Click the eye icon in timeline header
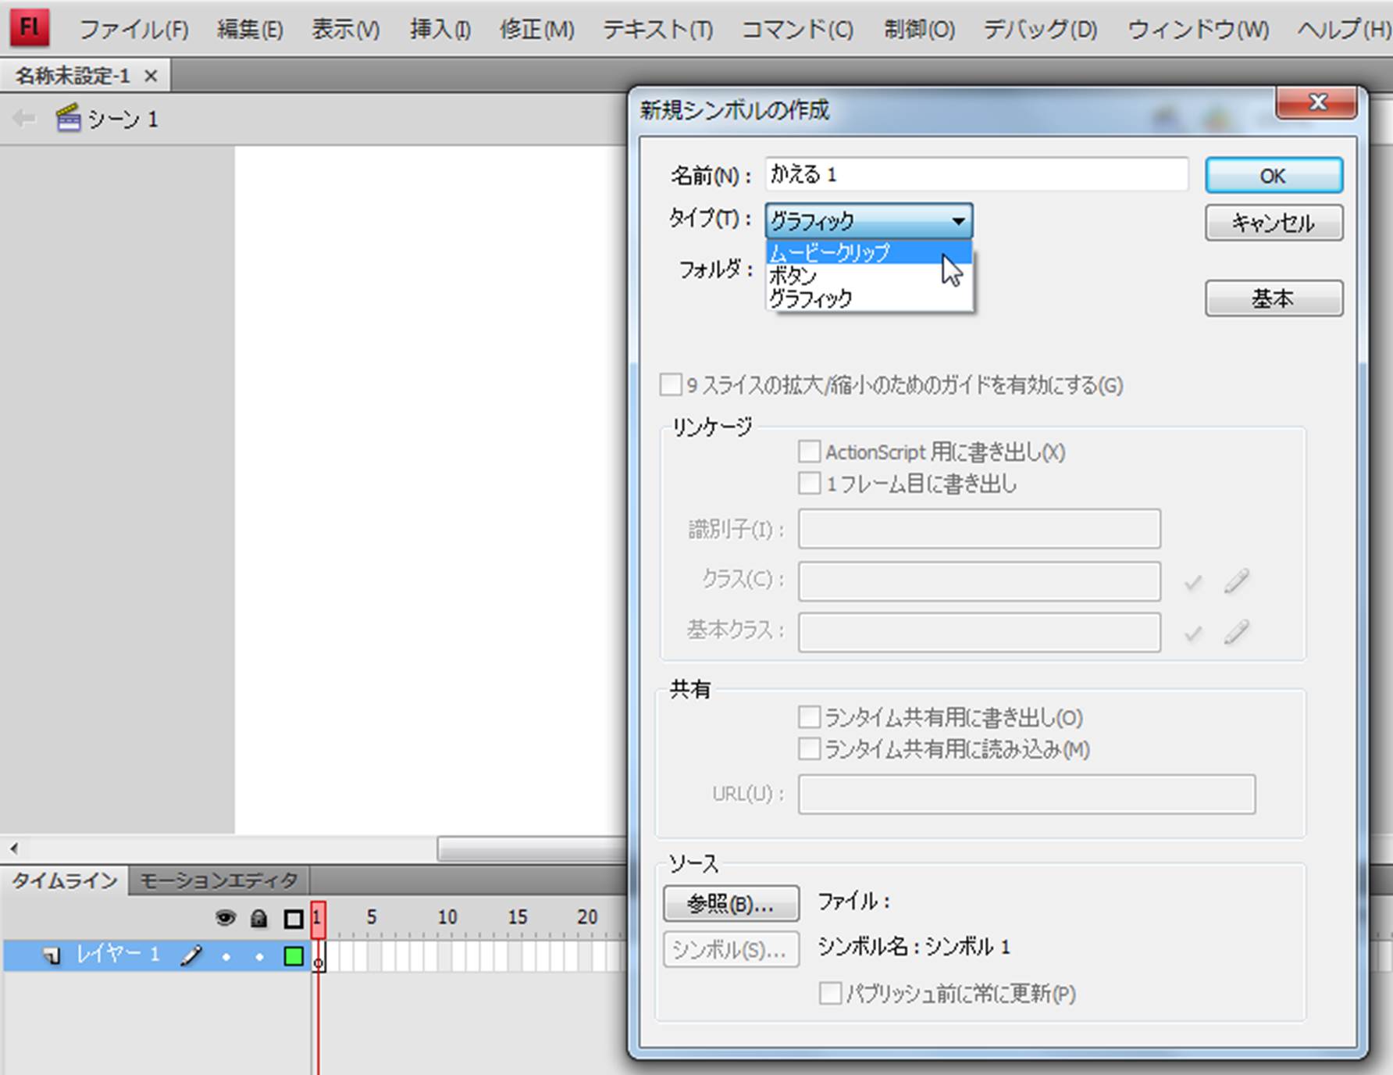 pos(226,918)
